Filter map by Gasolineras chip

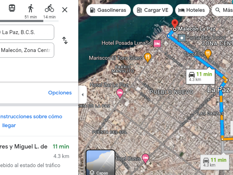coord(108,10)
